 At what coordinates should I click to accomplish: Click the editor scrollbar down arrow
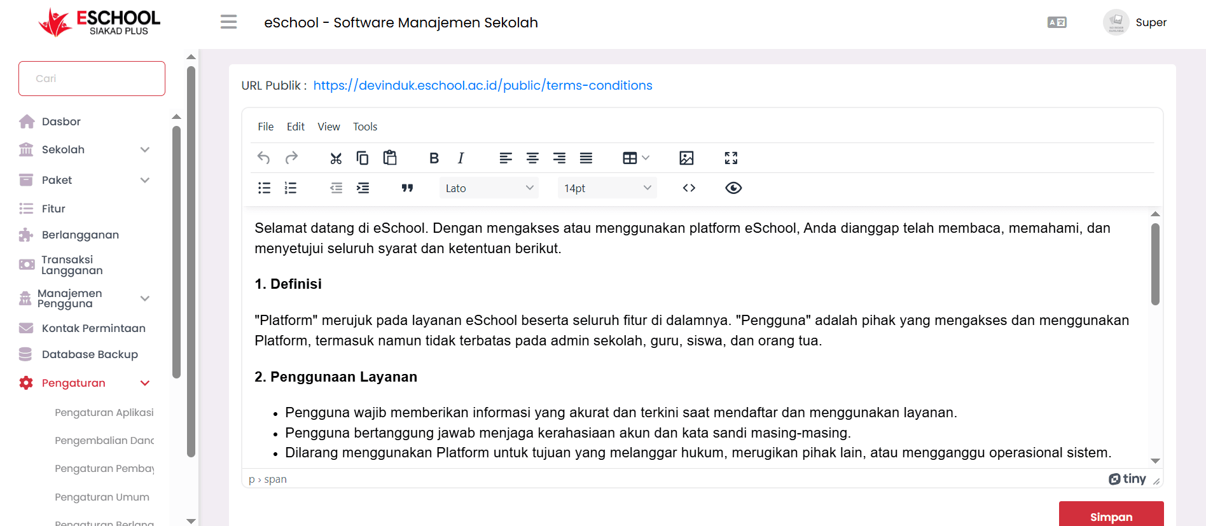coord(1155,461)
